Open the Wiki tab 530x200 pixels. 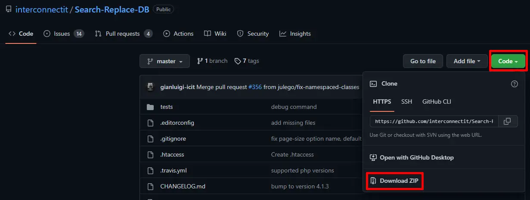pos(215,34)
